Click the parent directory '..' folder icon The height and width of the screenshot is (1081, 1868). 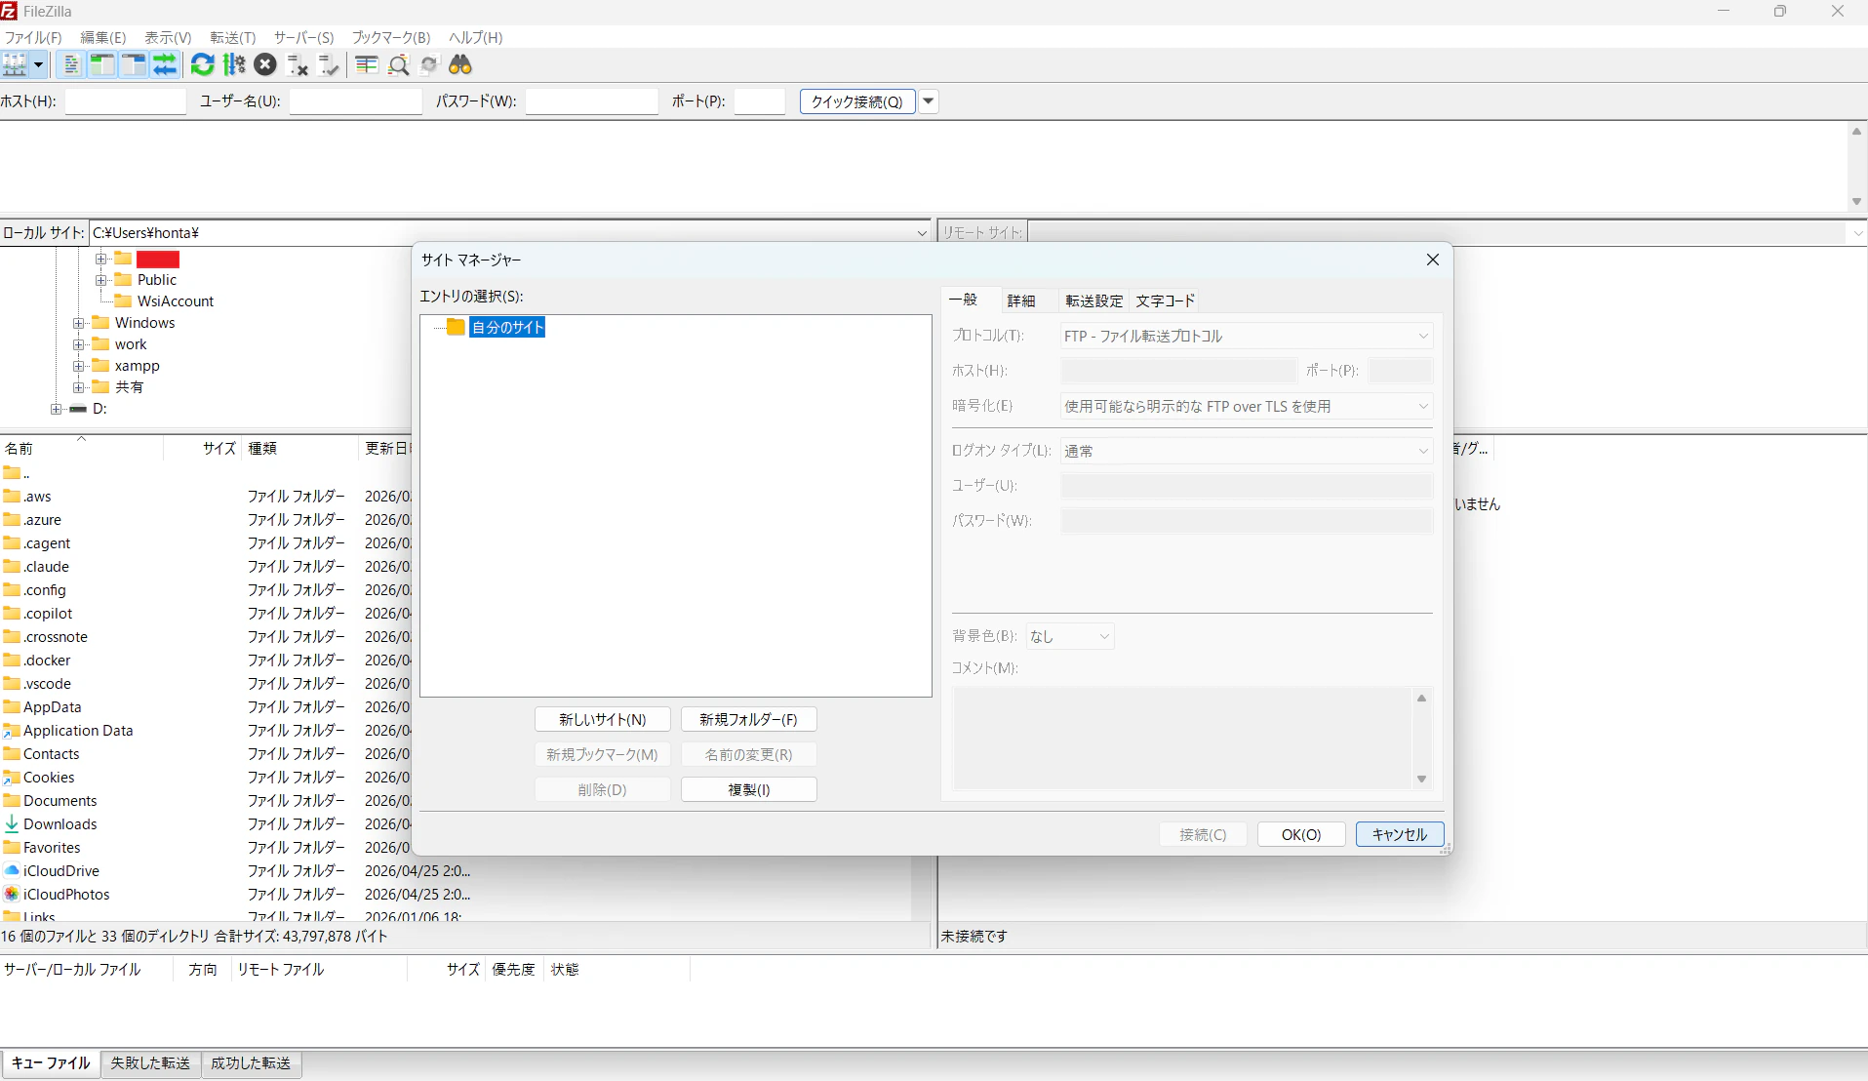click(x=12, y=473)
